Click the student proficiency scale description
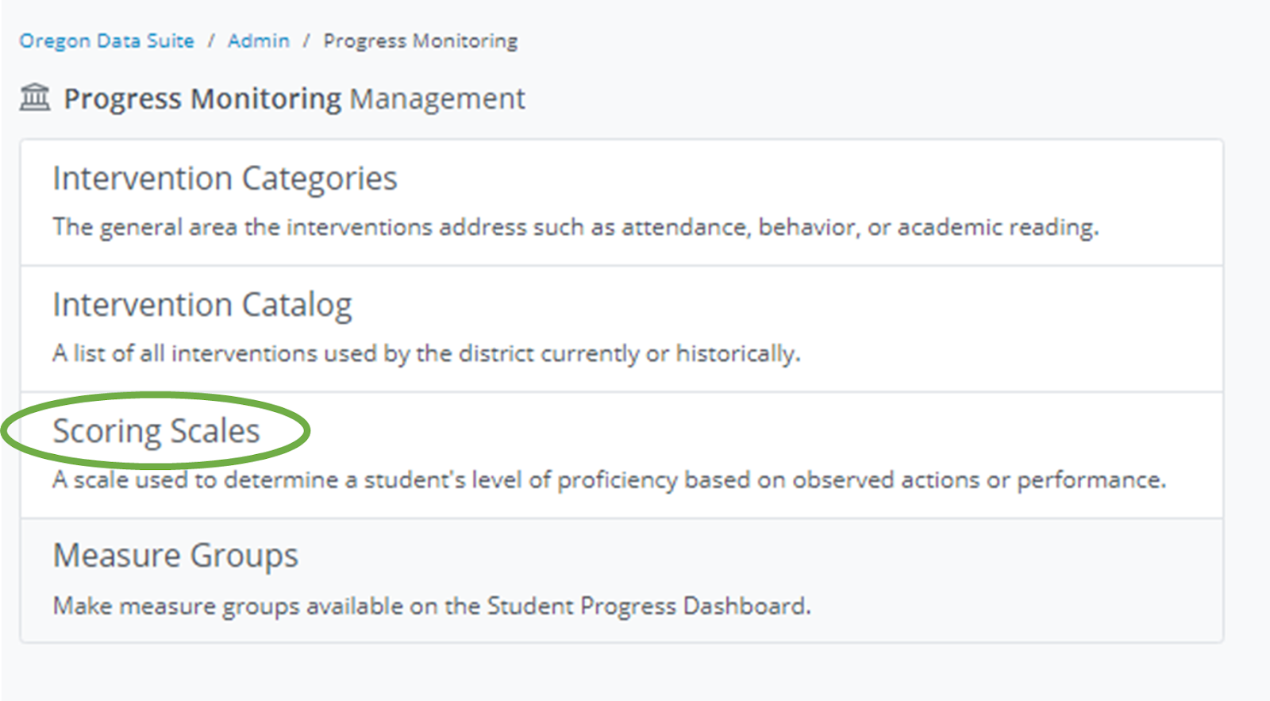This screenshot has height=701, width=1270. click(609, 480)
